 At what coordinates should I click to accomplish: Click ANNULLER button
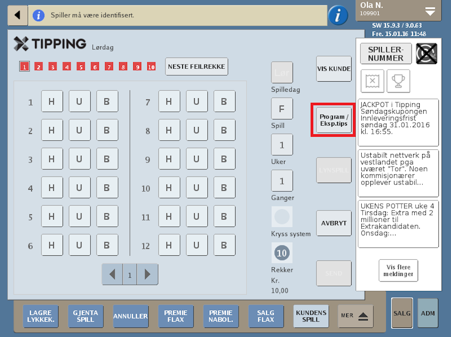[x=131, y=316]
